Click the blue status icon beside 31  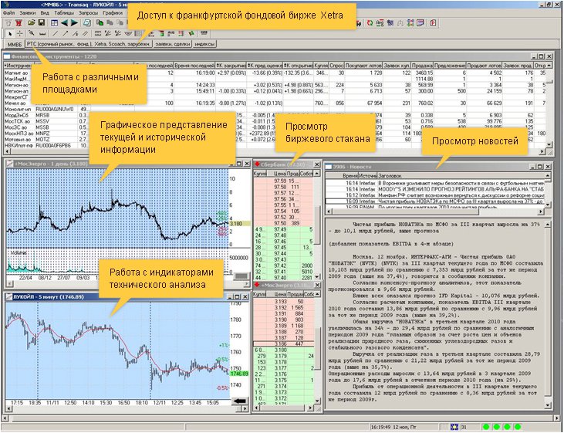(454, 427)
